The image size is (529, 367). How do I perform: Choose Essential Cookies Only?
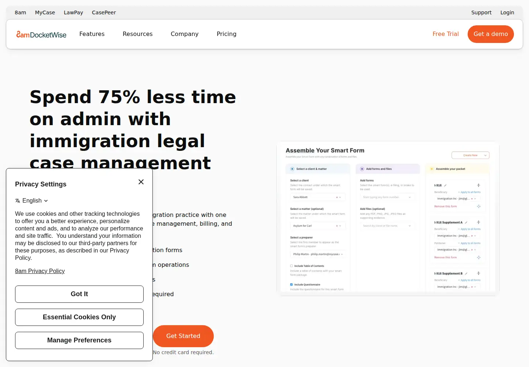coord(79,317)
